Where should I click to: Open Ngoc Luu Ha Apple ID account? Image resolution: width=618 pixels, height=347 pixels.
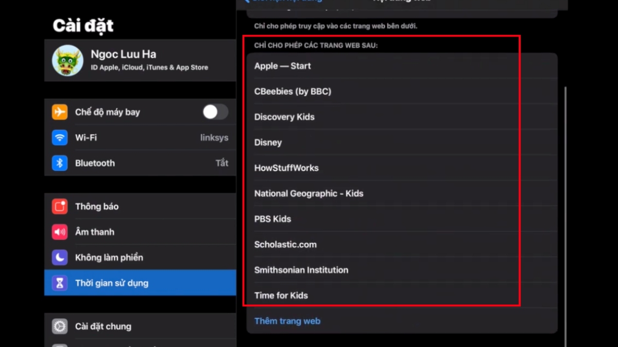click(140, 61)
